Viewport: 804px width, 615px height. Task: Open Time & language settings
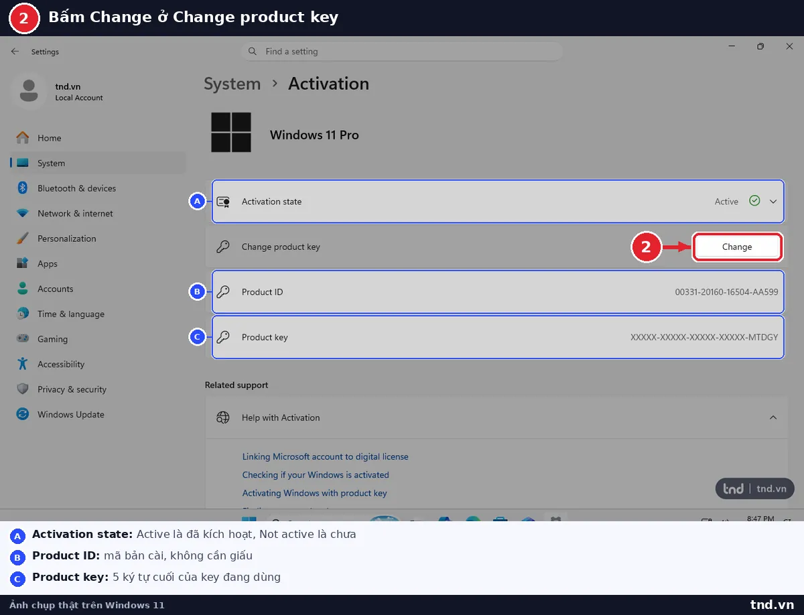(98, 314)
